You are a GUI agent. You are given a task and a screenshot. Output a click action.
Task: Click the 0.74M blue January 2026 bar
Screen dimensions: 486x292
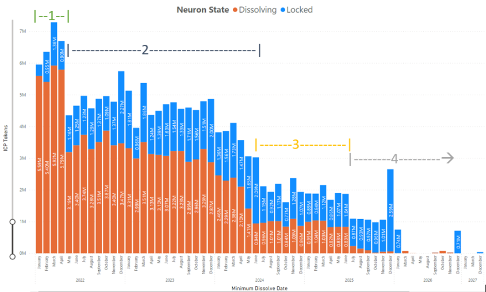pos(398,242)
